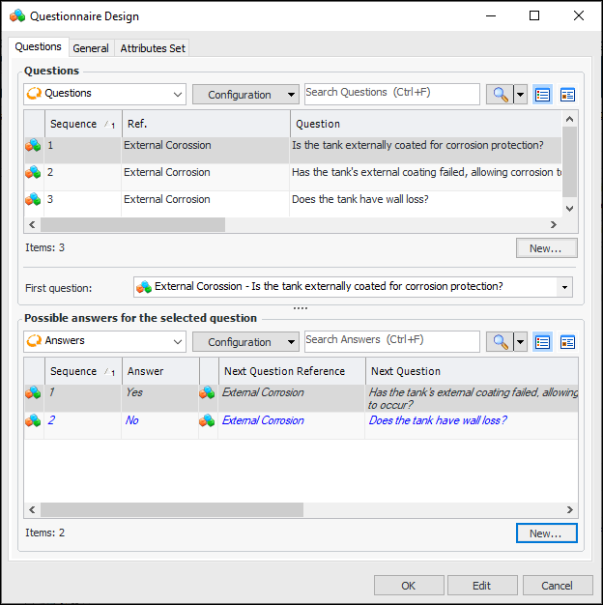603x605 pixels.
Task: Open the Attributes Set tab
Action: pyautogui.click(x=153, y=48)
